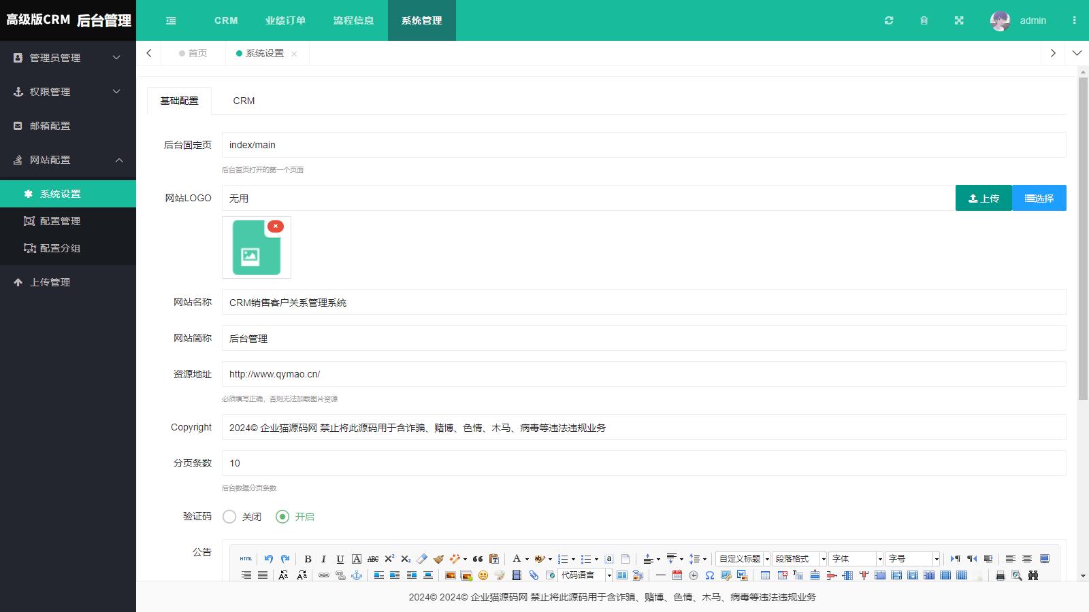
Task: Select the 开启 radio for 验证码
Action: point(282,517)
